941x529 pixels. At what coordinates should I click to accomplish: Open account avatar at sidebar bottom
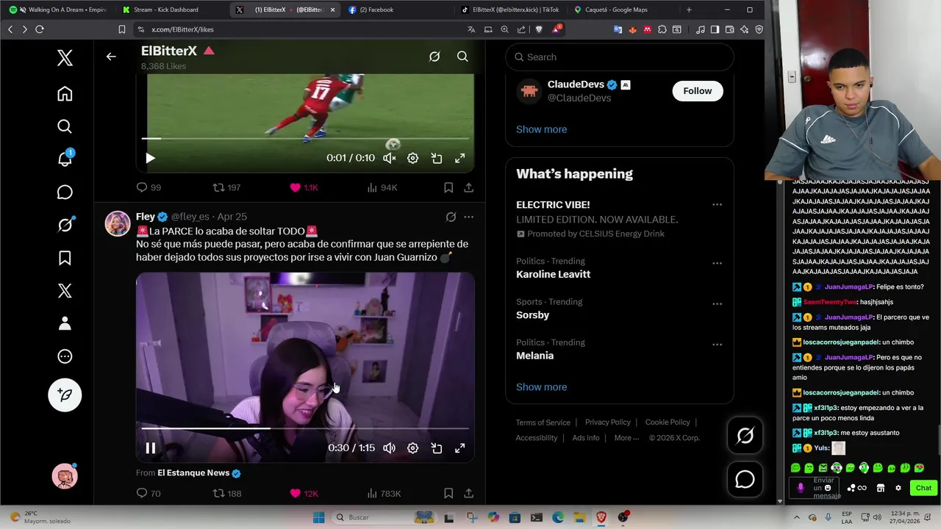65,476
